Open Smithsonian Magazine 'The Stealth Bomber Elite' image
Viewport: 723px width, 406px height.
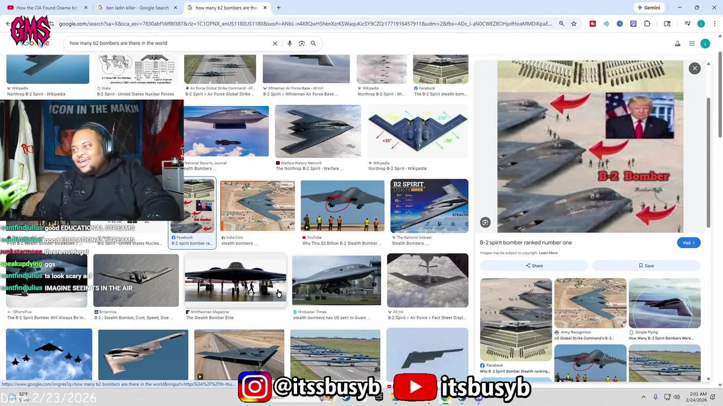click(235, 280)
